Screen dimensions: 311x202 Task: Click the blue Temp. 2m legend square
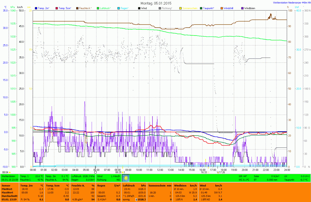[x=36, y=8]
